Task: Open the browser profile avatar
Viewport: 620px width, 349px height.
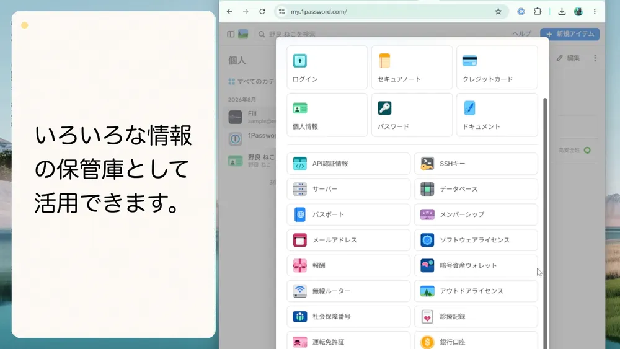Action: pyautogui.click(x=578, y=11)
